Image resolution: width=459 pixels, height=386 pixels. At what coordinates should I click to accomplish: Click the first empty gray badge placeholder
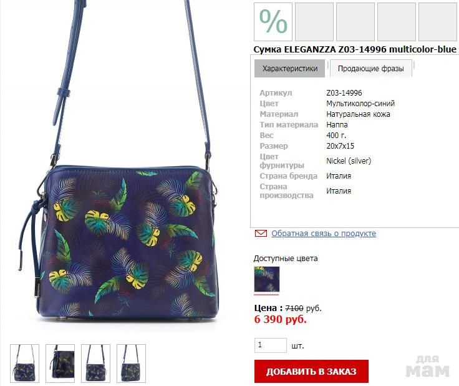click(x=314, y=22)
